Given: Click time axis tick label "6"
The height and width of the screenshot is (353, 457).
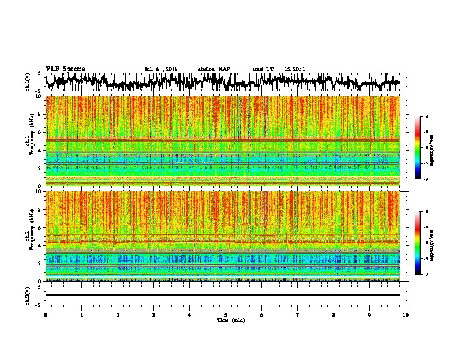Looking at the screenshot, I should (x=262, y=315).
